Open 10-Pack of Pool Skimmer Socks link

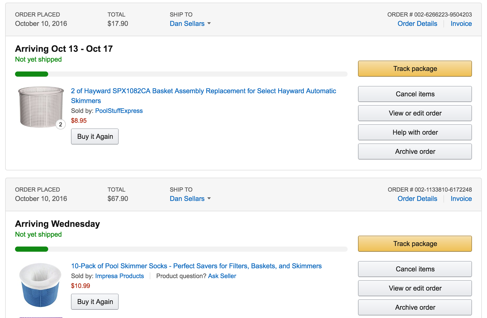(x=196, y=266)
